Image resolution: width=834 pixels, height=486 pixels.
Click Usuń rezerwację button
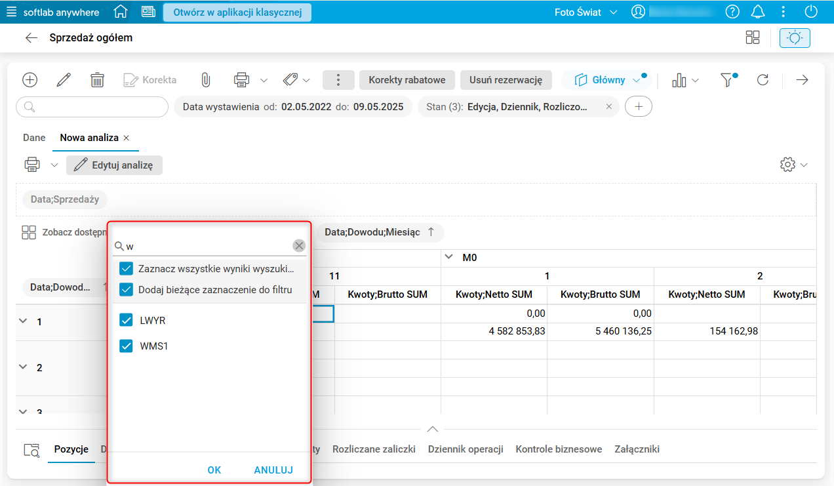pos(506,80)
